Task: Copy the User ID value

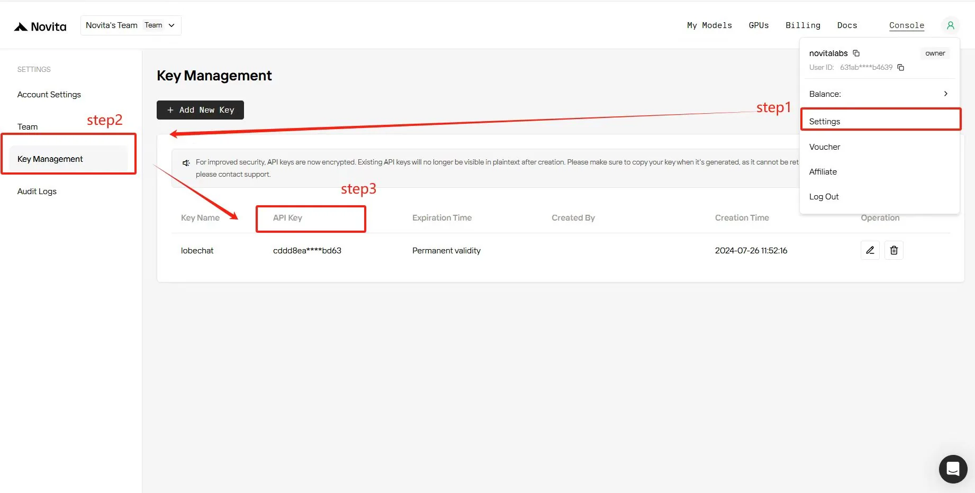Action: (x=901, y=67)
